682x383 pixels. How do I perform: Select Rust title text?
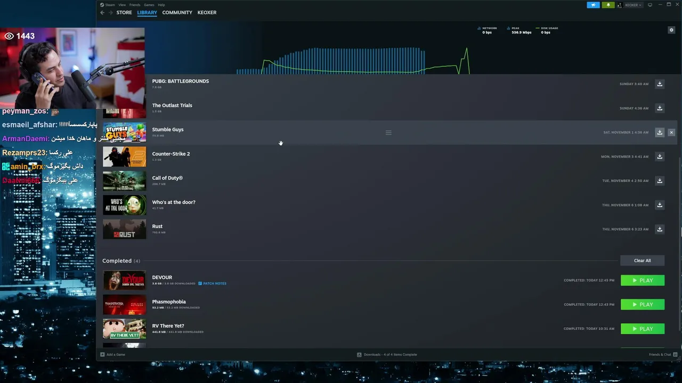[157, 226]
